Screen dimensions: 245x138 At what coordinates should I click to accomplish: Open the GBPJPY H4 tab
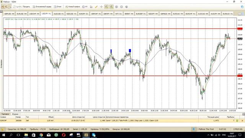[108, 14]
